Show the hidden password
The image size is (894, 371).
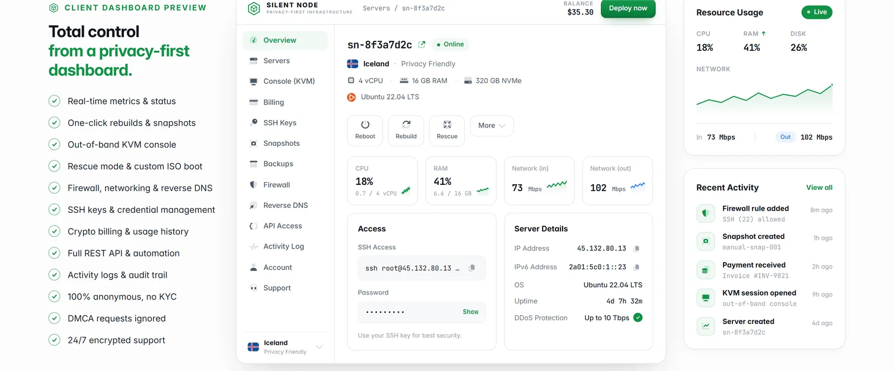470,312
